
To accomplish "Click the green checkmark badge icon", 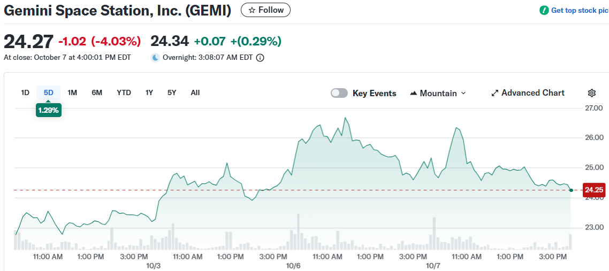I will tap(544, 10).
